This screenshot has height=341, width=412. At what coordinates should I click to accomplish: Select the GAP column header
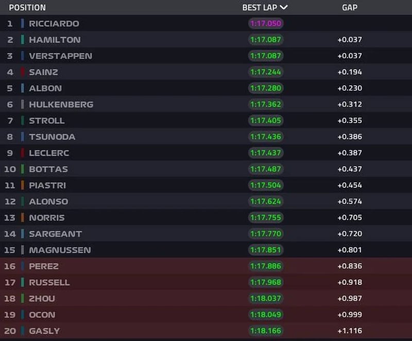[x=350, y=8]
